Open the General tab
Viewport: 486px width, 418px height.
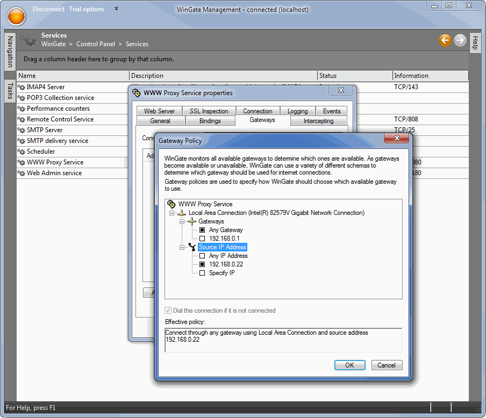click(x=160, y=120)
